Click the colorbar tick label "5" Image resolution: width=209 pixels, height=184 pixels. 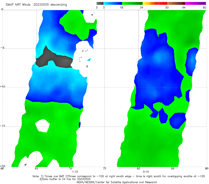pyautogui.click(x=104, y=8)
